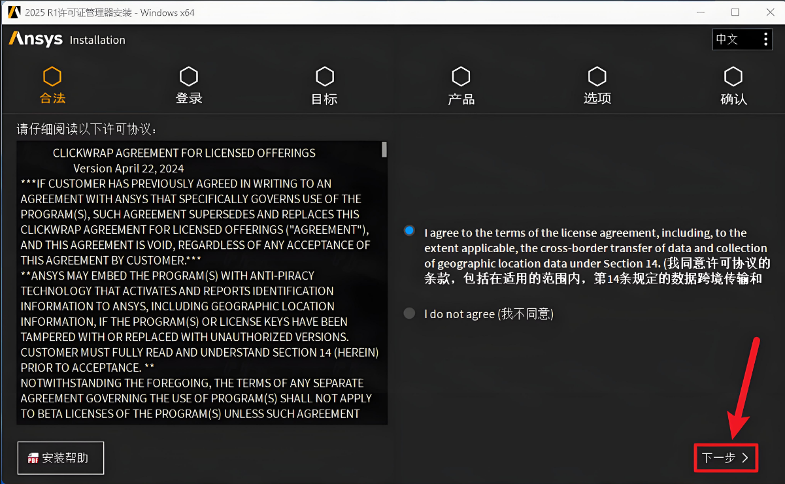Click the 确认 step hexagon icon
The image size is (785, 484).
pyautogui.click(x=733, y=76)
